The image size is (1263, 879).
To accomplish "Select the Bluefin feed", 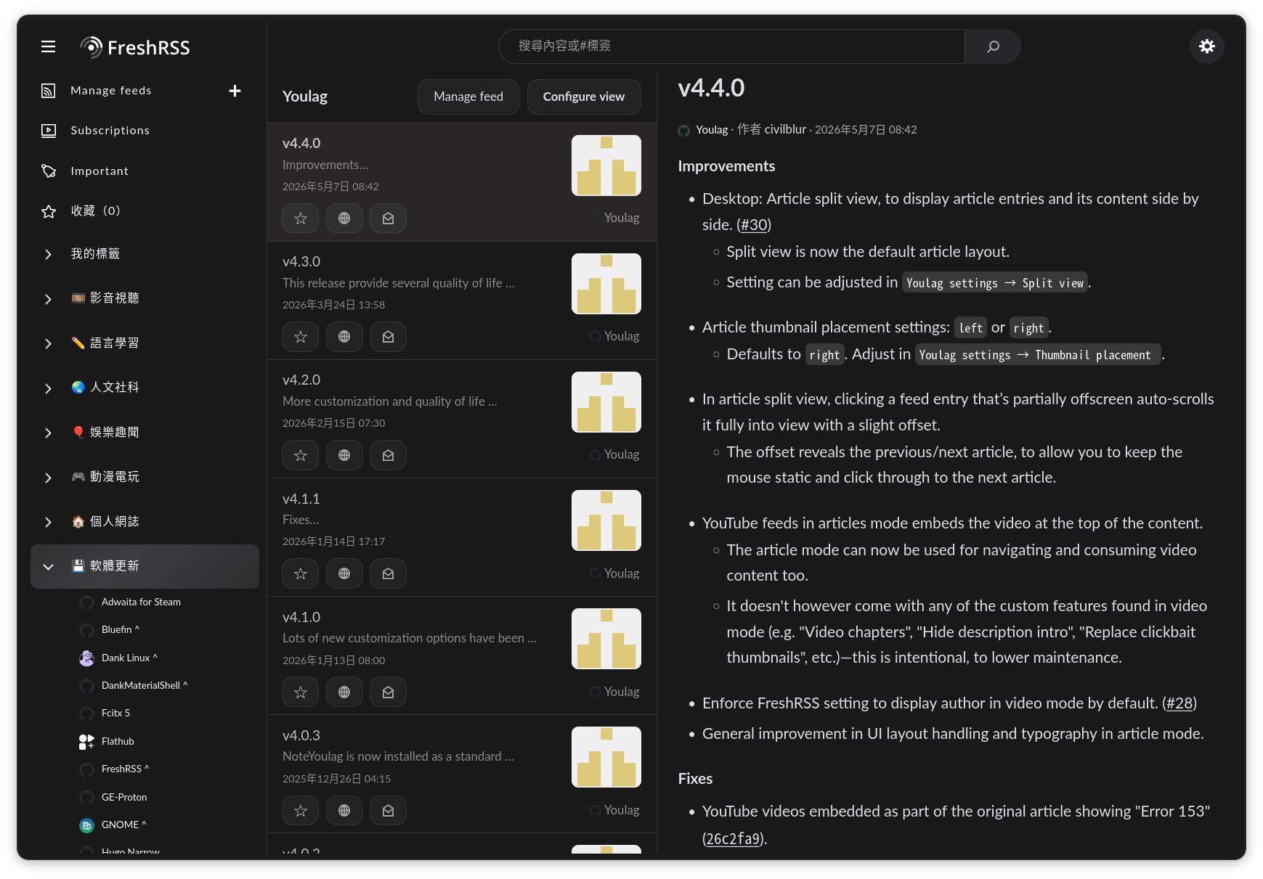I will 121,630.
